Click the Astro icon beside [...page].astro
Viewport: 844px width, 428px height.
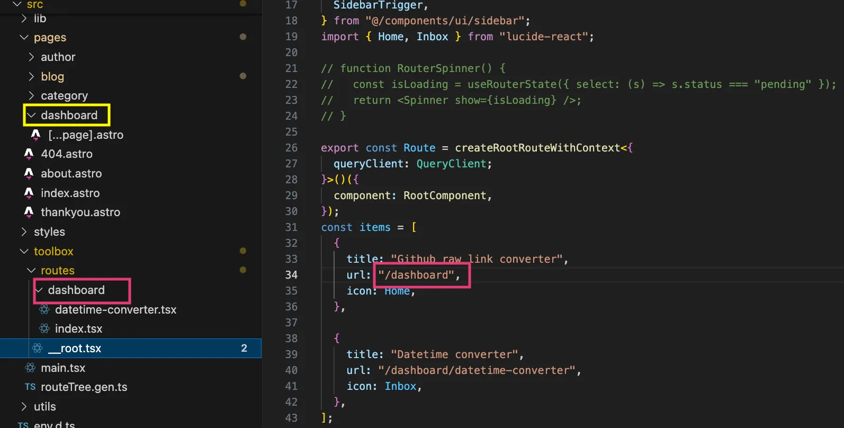(35, 135)
